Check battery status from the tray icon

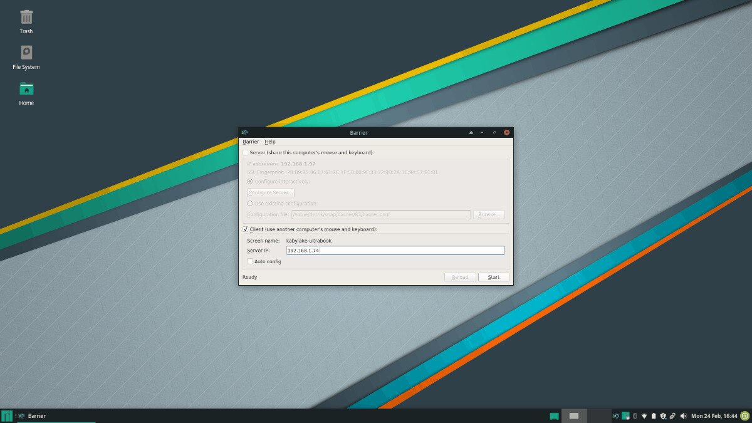[x=654, y=415]
